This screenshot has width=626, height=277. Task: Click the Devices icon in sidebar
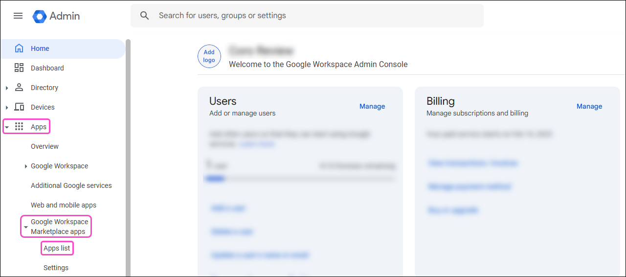pyautogui.click(x=19, y=107)
